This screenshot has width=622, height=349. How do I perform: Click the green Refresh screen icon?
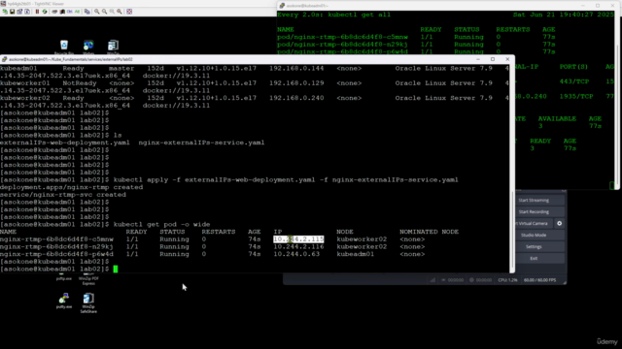45,12
